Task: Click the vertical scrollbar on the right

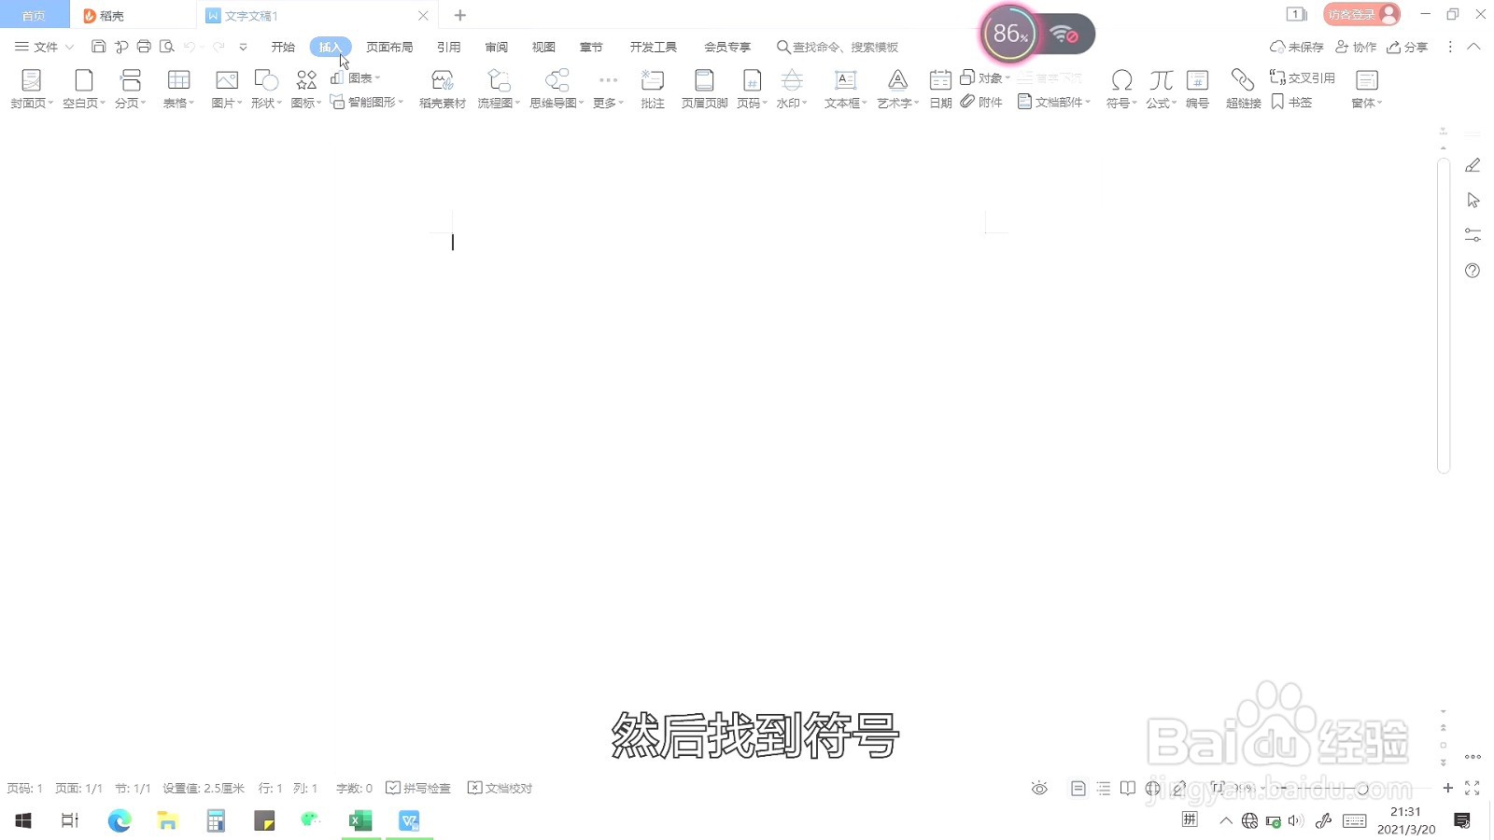Action: coord(1444,315)
